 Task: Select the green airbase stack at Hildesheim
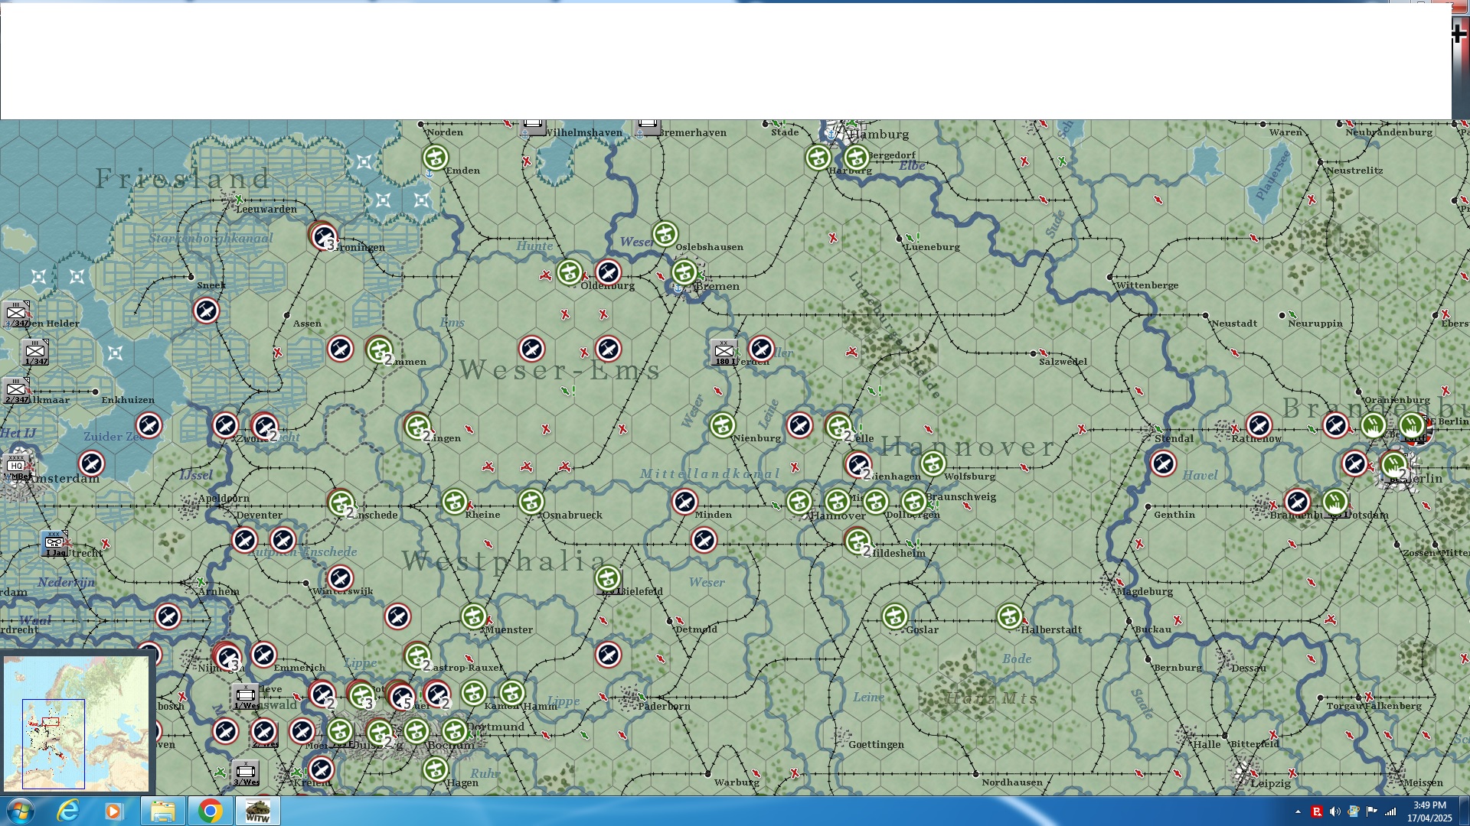point(857,541)
